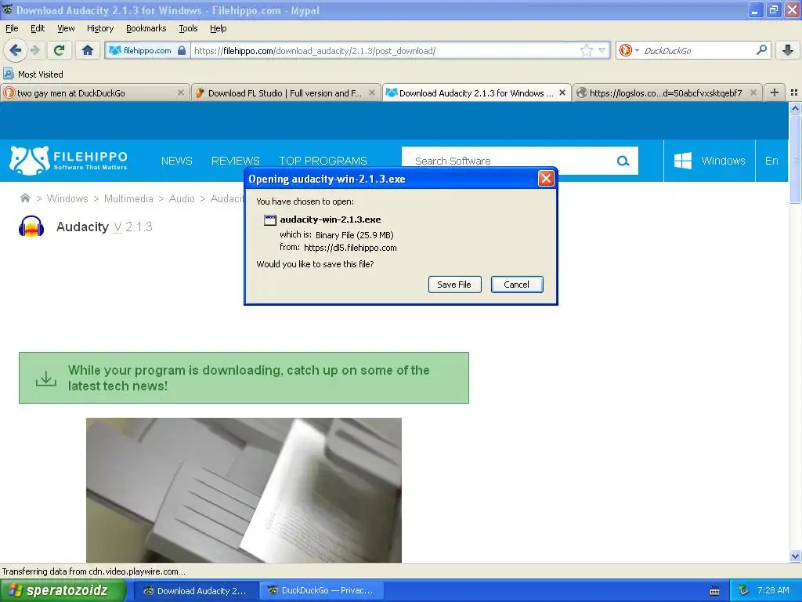Viewport: 802px width, 602px height.
Task: Open the File menu
Action: (12, 29)
